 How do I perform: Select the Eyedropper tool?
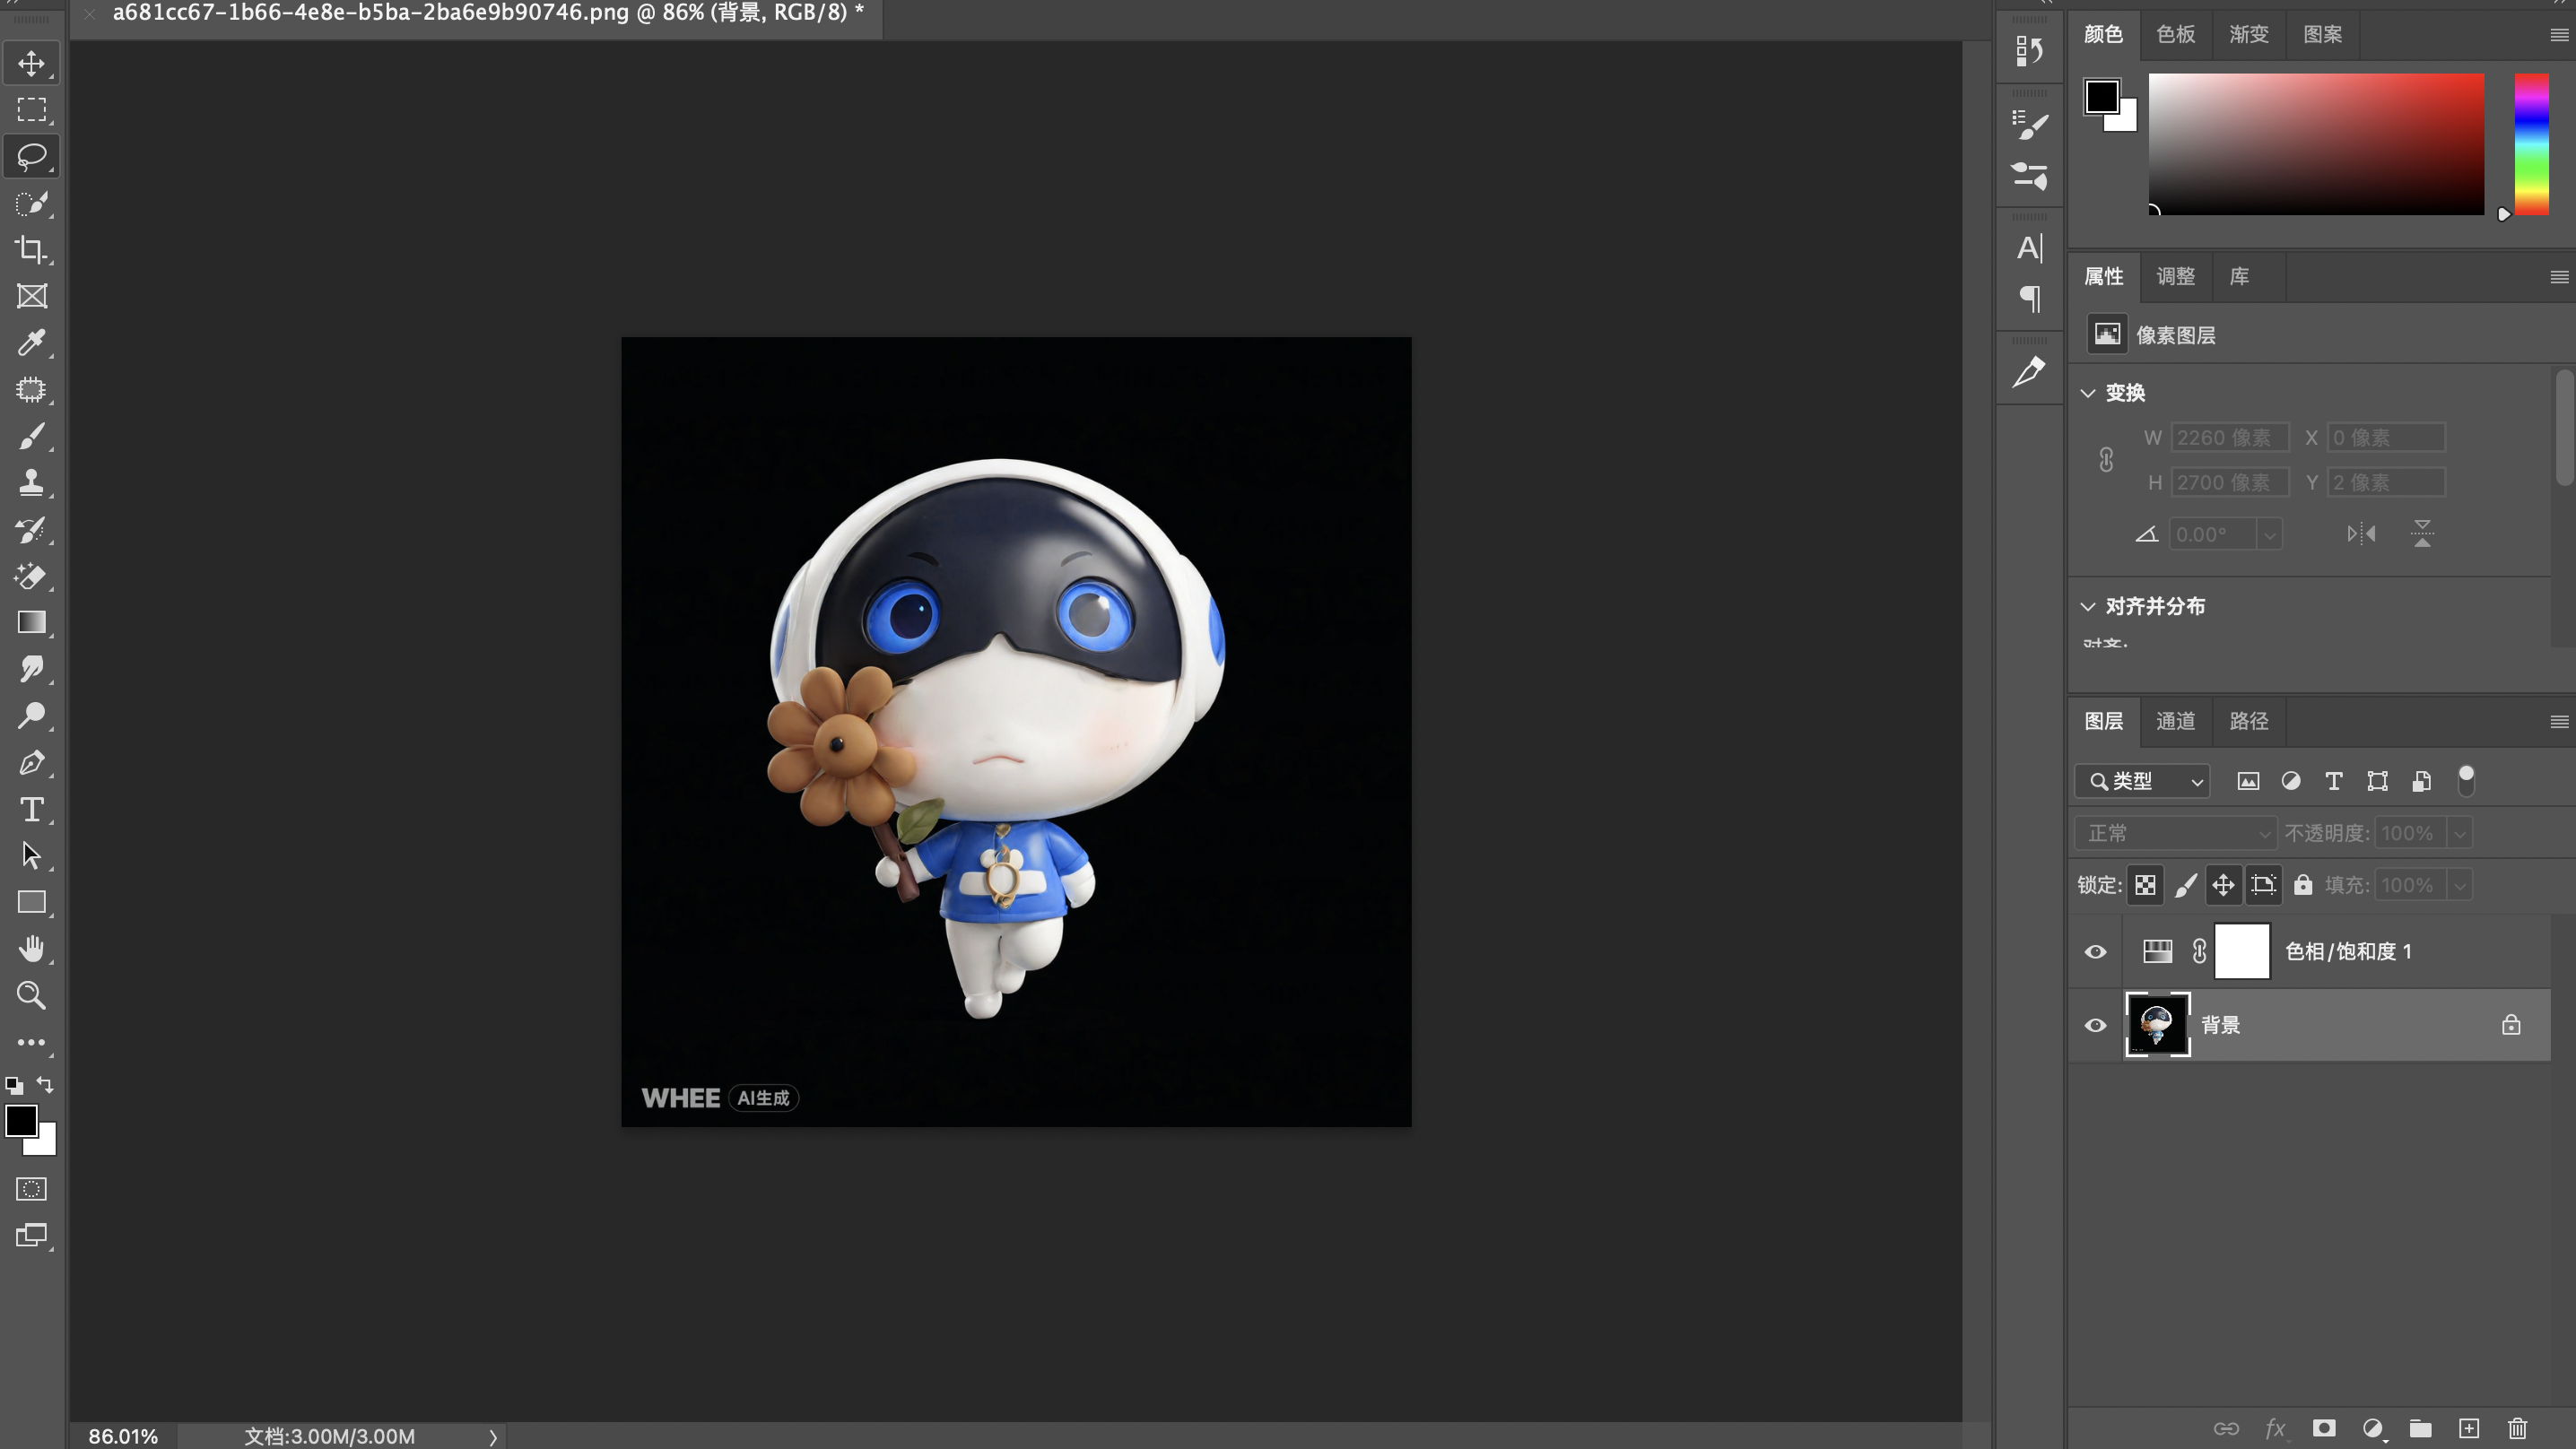[x=31, y=343]
